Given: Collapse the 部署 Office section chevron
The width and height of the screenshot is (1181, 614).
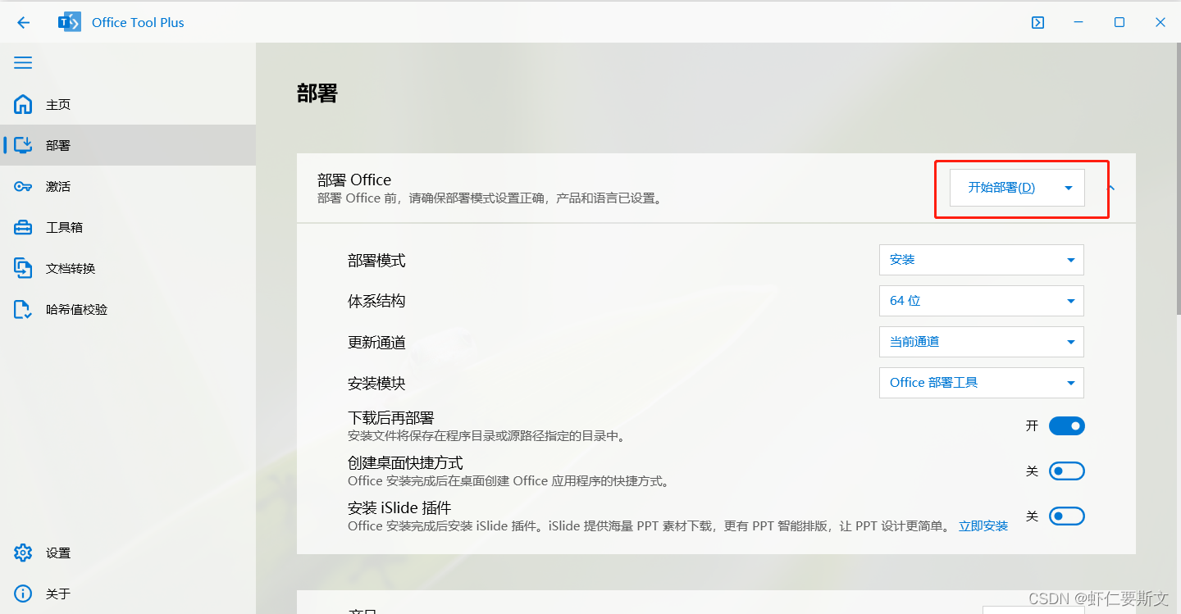Looking at the screenshot, I should click(1111, 188).
